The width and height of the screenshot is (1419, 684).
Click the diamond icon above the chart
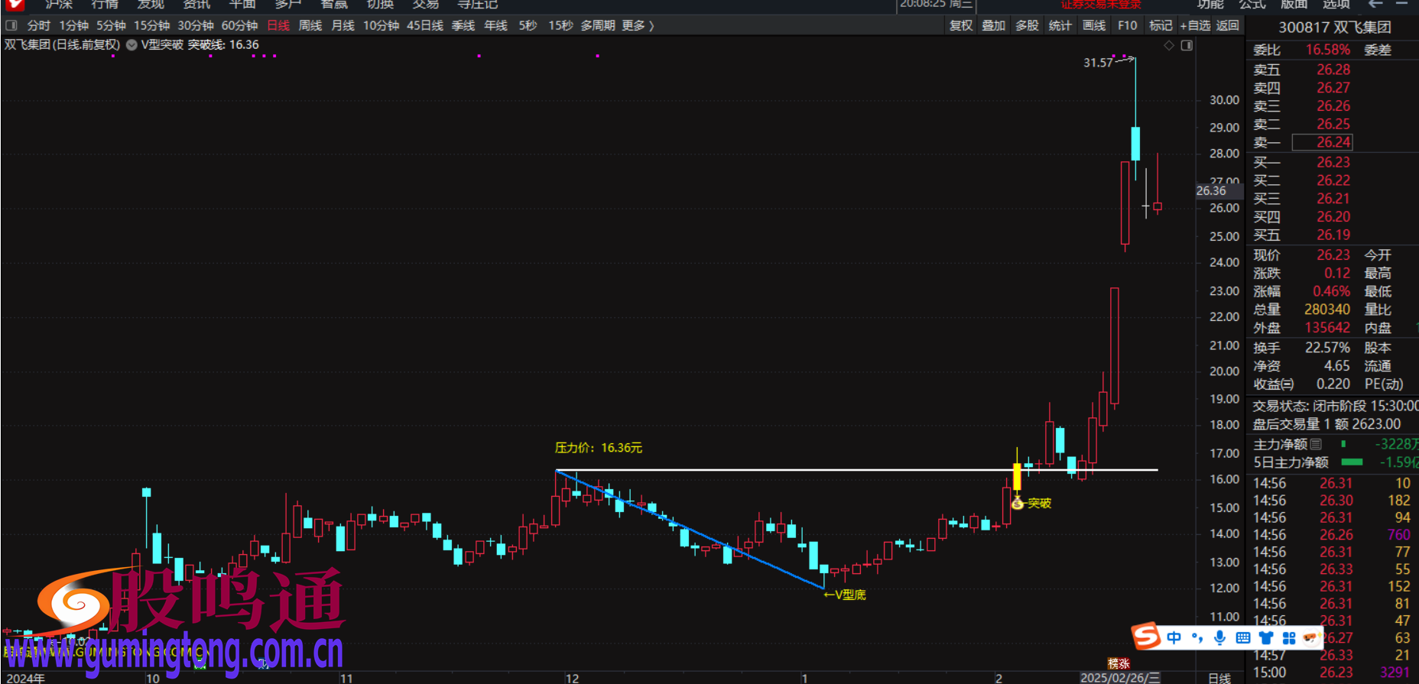pyautogui.click(x=1169, y=46)
